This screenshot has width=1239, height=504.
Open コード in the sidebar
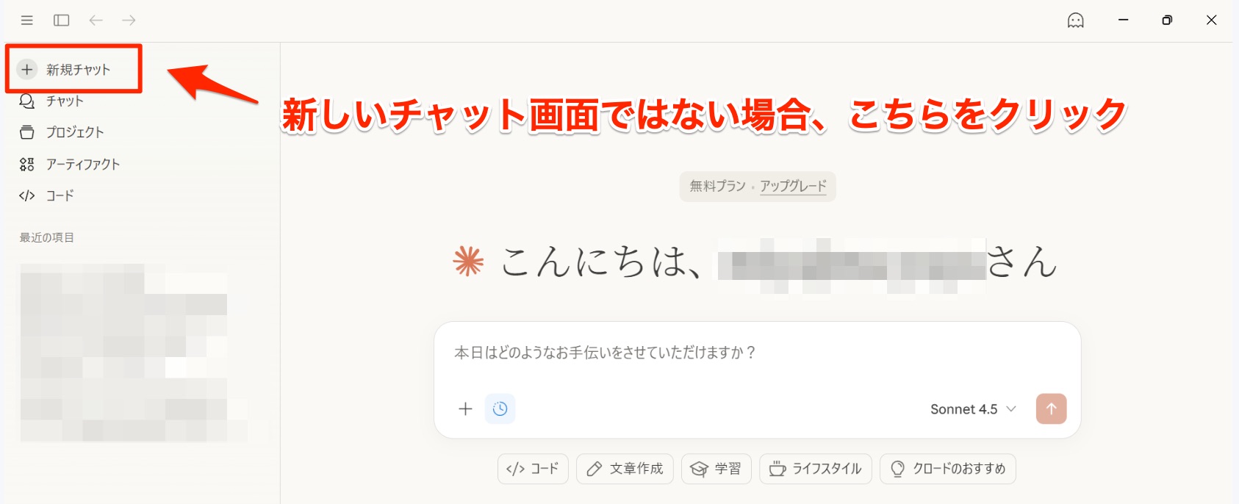pyautogui.click(x=60, y=195)
